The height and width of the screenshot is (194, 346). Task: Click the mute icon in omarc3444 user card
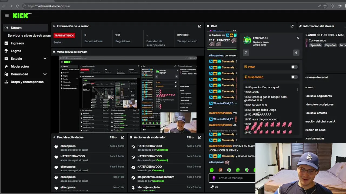(296, 53)
